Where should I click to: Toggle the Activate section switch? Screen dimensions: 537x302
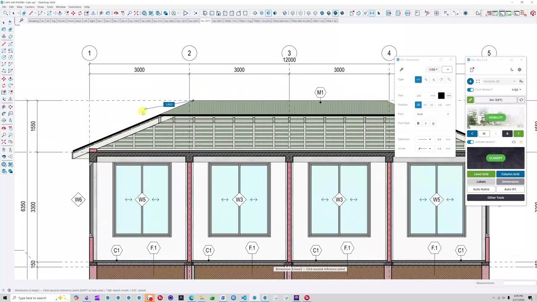point(470,142)
